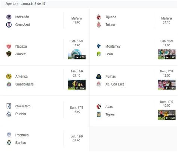Click the Santos team crest
Image resolution: width=178 pixels, height=152 pixels.
pyautogui.click(x=9, y=143)
